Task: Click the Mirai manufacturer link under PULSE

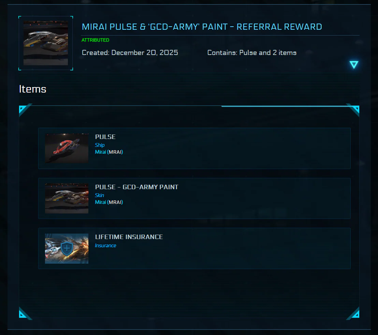Action: click(100, 152)
